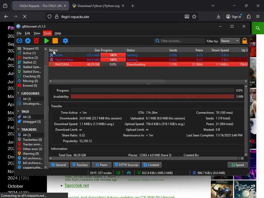
Task: Click the global download speed status entry
Action: (x=155, y=173)
